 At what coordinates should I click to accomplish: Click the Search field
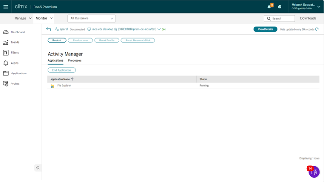(280, 18)
